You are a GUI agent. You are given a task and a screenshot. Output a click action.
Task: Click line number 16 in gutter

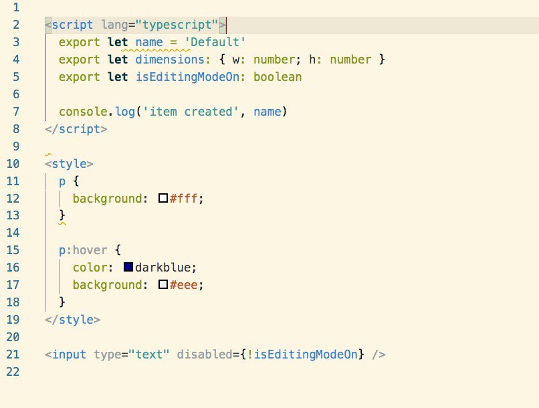[x=13, y=268]
